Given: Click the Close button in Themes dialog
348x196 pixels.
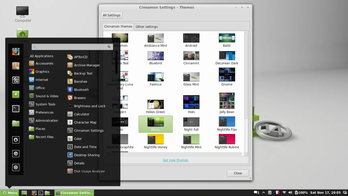Looking at the screenshot, I should [x=238, y=173].
